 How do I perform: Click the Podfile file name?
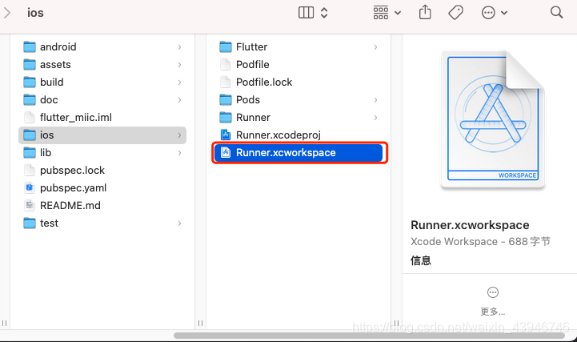pos(253,65)
